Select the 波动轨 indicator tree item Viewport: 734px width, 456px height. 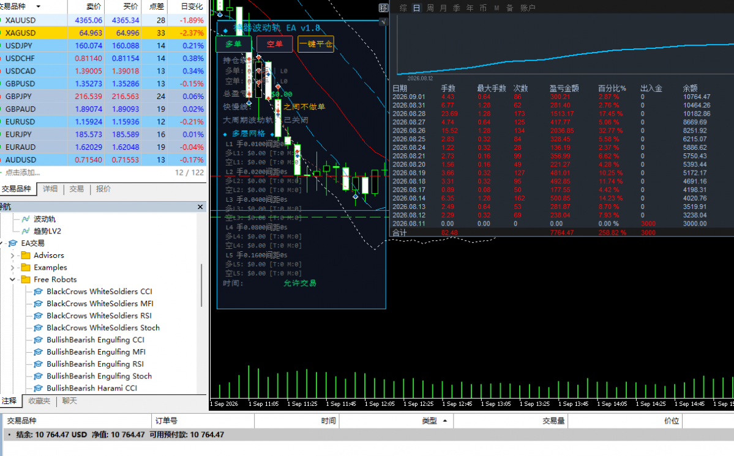click(45, 219)
